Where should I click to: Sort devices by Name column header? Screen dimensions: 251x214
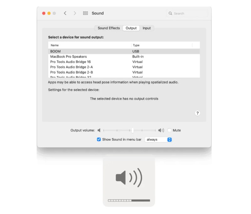tap(90, 45)
